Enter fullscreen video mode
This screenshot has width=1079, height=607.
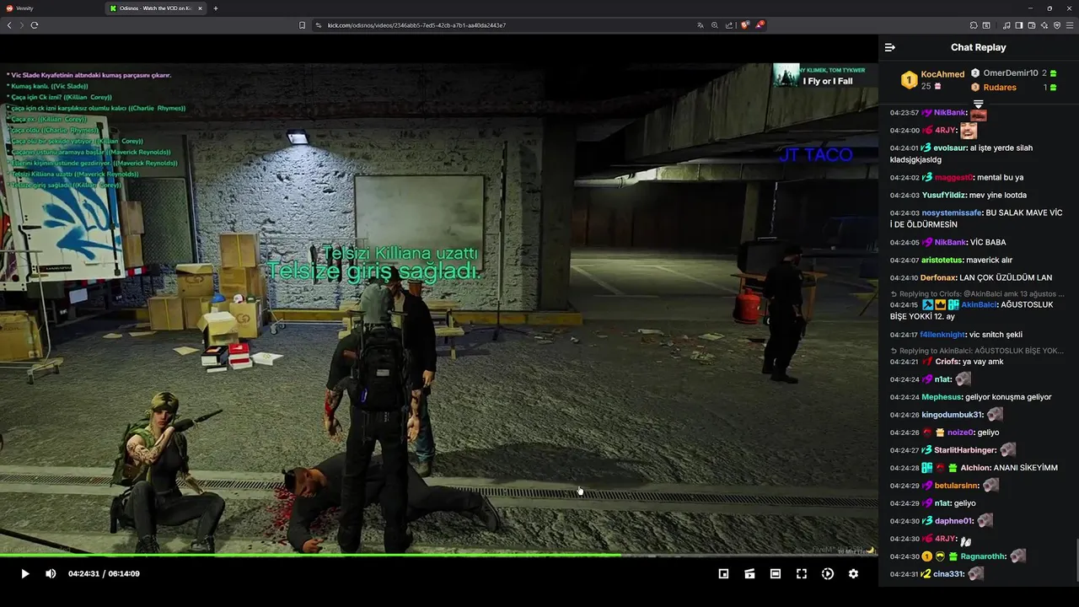click(x=802, y=573)
